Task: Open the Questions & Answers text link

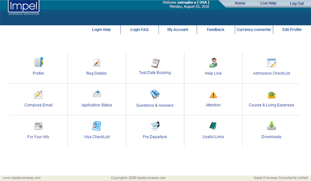Action: pyautogui.click(x=155, y=105)
